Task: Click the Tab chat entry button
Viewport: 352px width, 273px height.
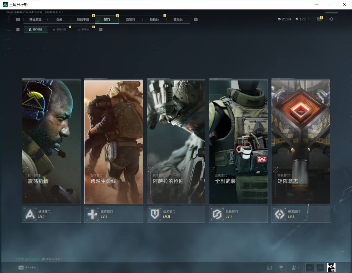Action: [27, 268]
